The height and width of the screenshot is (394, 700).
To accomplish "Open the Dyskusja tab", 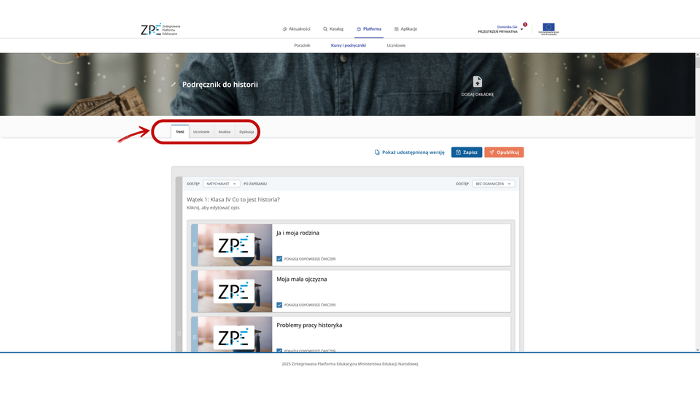I will click(246, 132).
